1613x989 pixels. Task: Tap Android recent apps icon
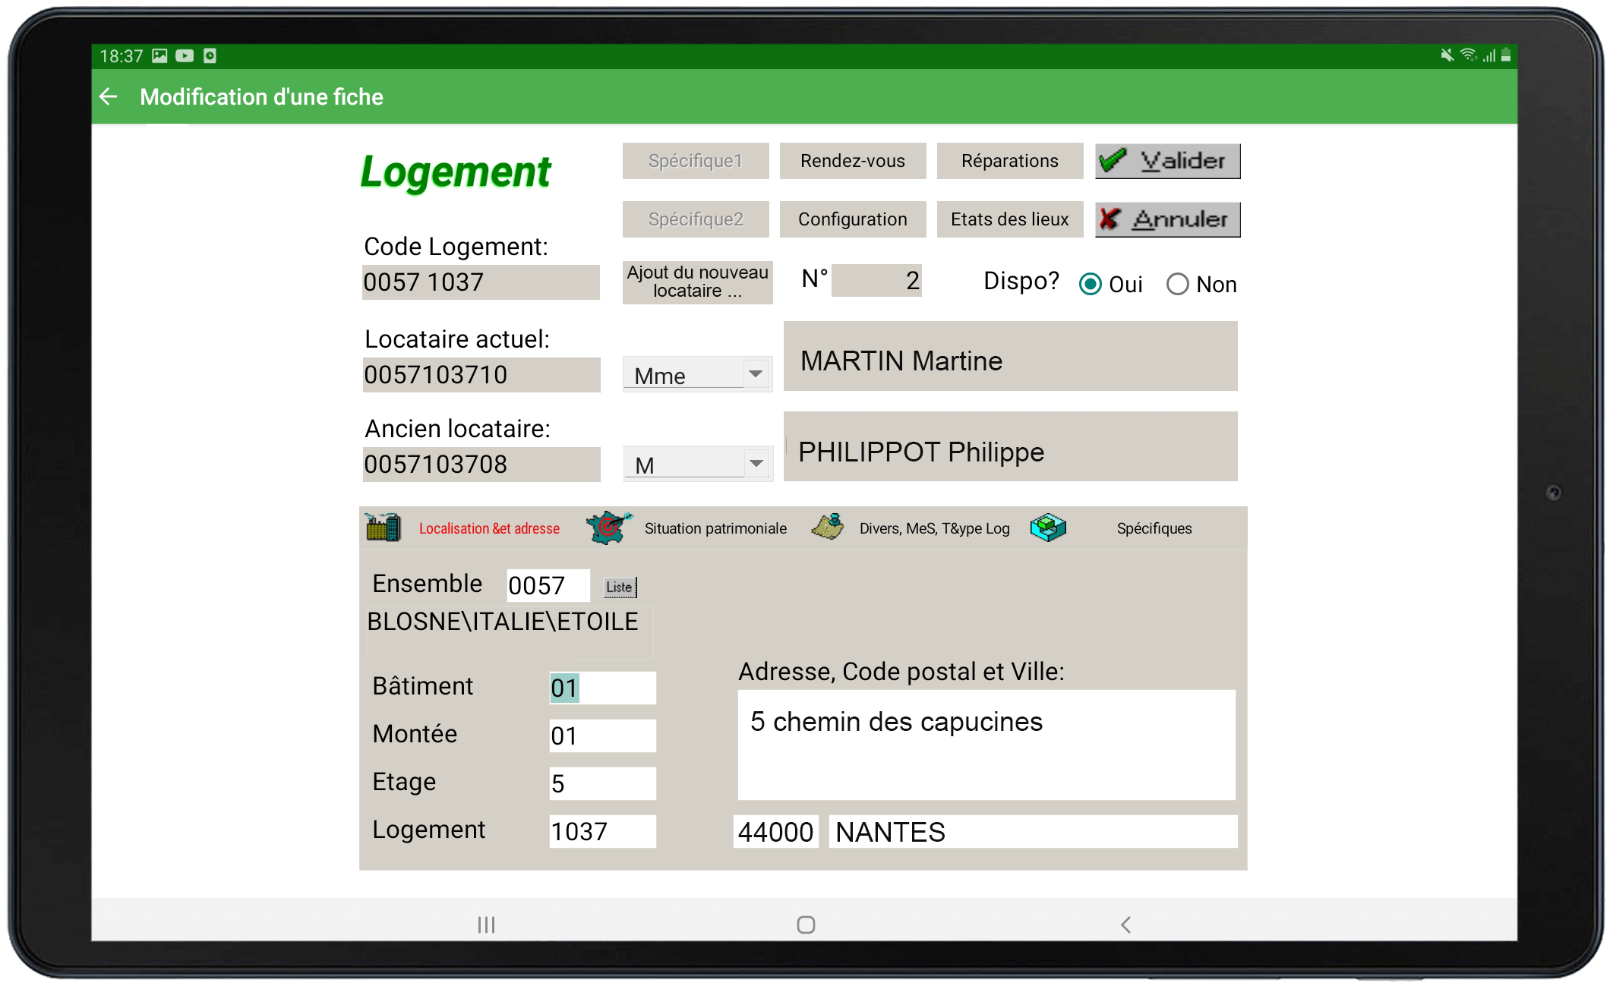[x=486, y=924]
